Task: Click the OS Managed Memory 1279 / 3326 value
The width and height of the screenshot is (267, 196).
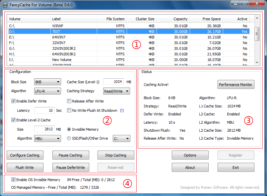Action: coord(90,187)
